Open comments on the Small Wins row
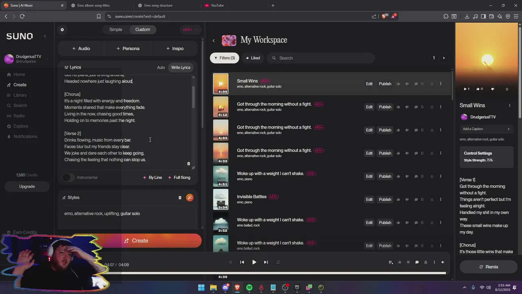This screenshot has width=522, height=294. [x=416, y=84]
